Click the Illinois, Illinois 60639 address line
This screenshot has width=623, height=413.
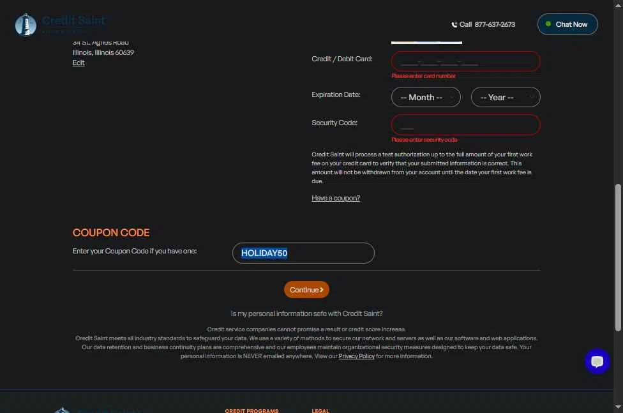103,52
